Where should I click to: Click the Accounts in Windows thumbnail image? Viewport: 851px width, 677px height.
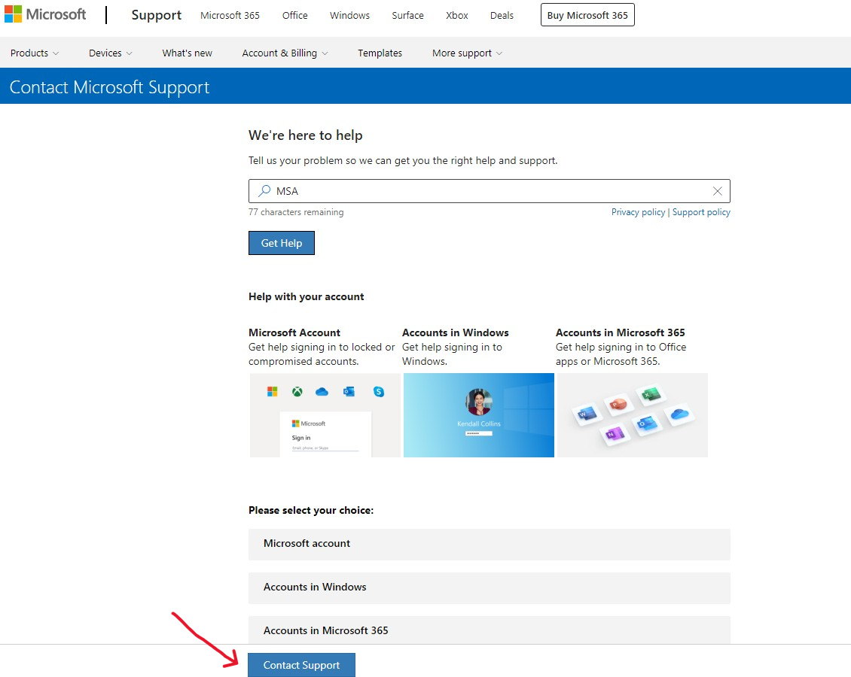(479, 415)
